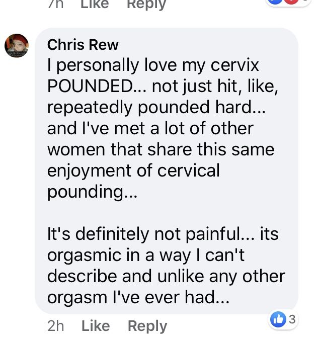Open the 2h comment timestamp
The height and width of the screenshot is (341, 320).
tap(56, 326)
